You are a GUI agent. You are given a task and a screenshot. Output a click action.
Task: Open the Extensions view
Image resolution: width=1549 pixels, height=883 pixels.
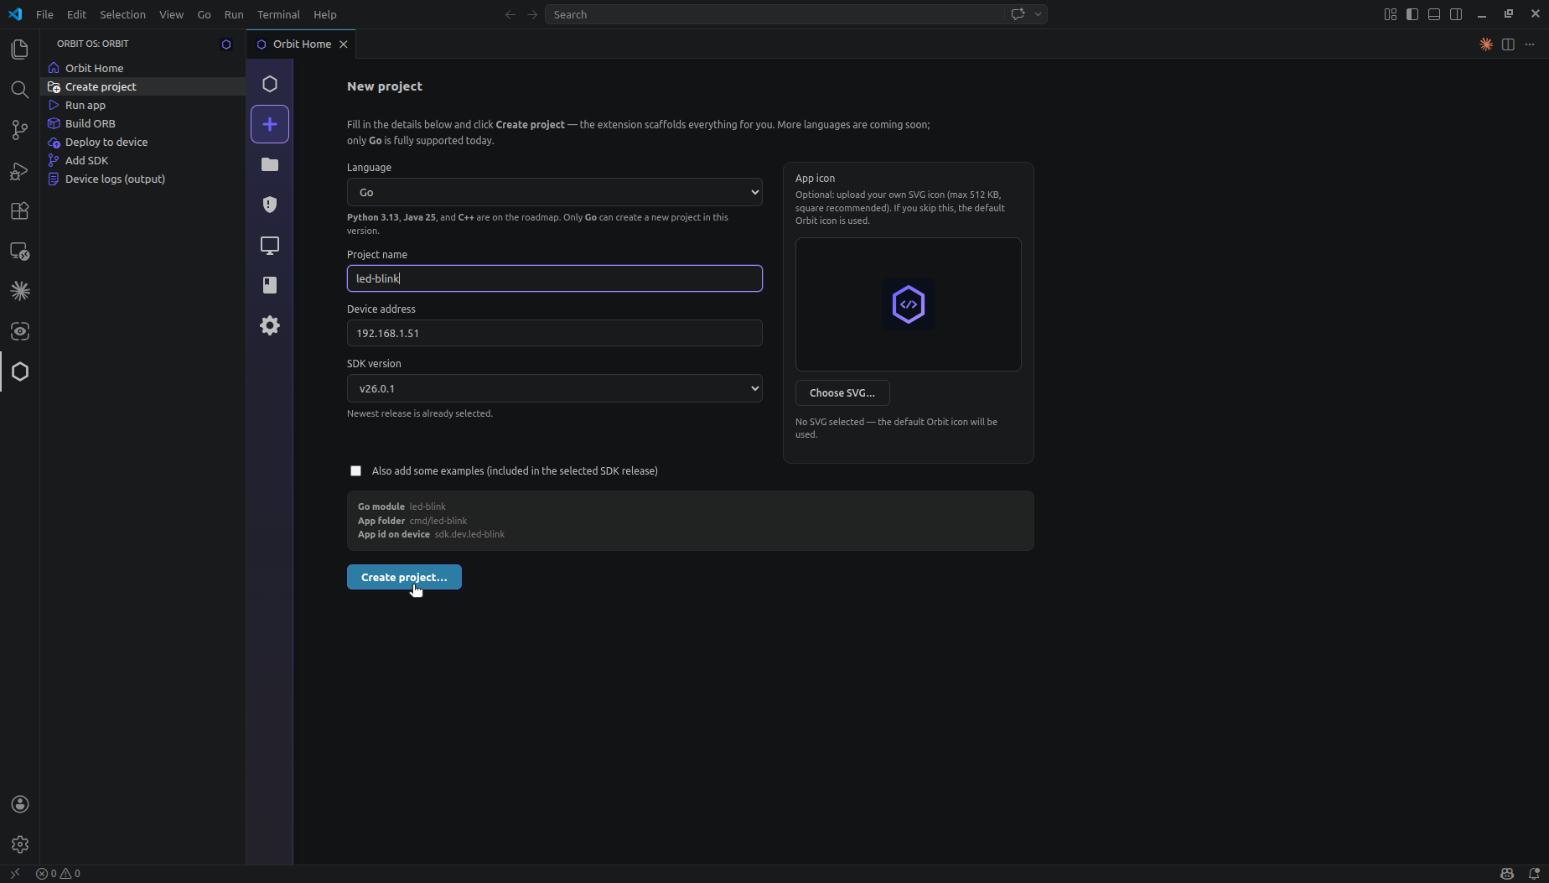pyautogui.click(x=19, y=210)
